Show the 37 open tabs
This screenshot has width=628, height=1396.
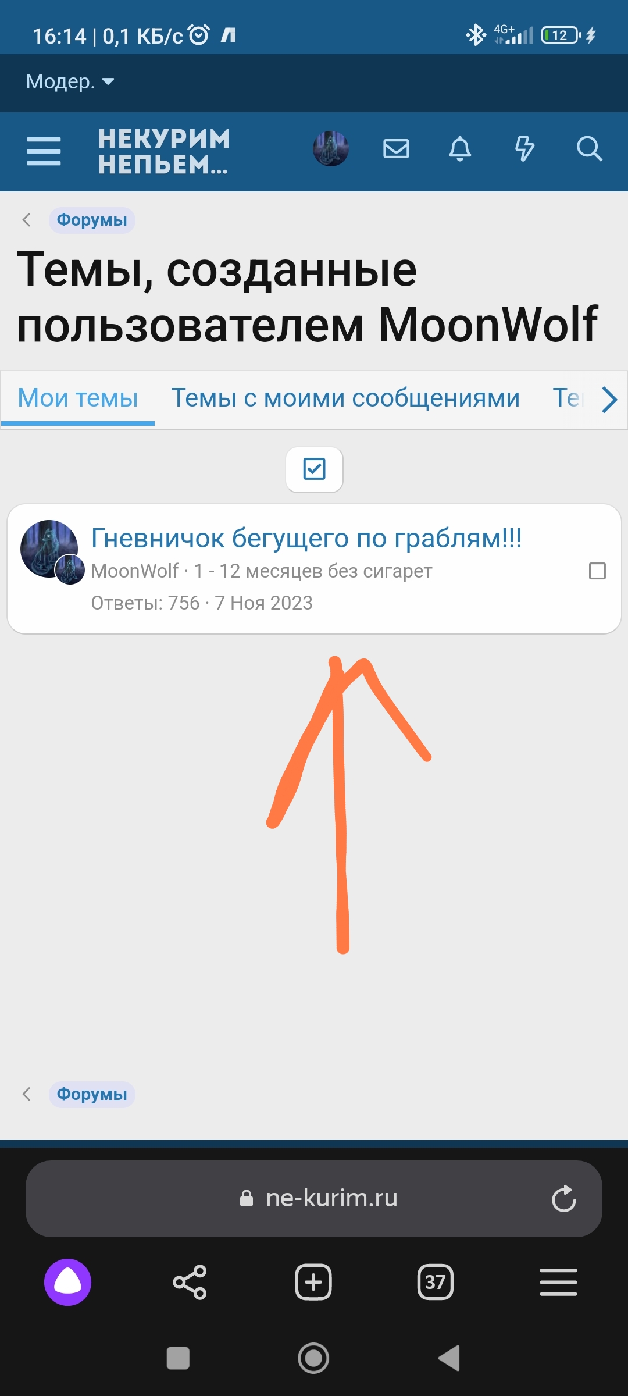(436, 1282)
